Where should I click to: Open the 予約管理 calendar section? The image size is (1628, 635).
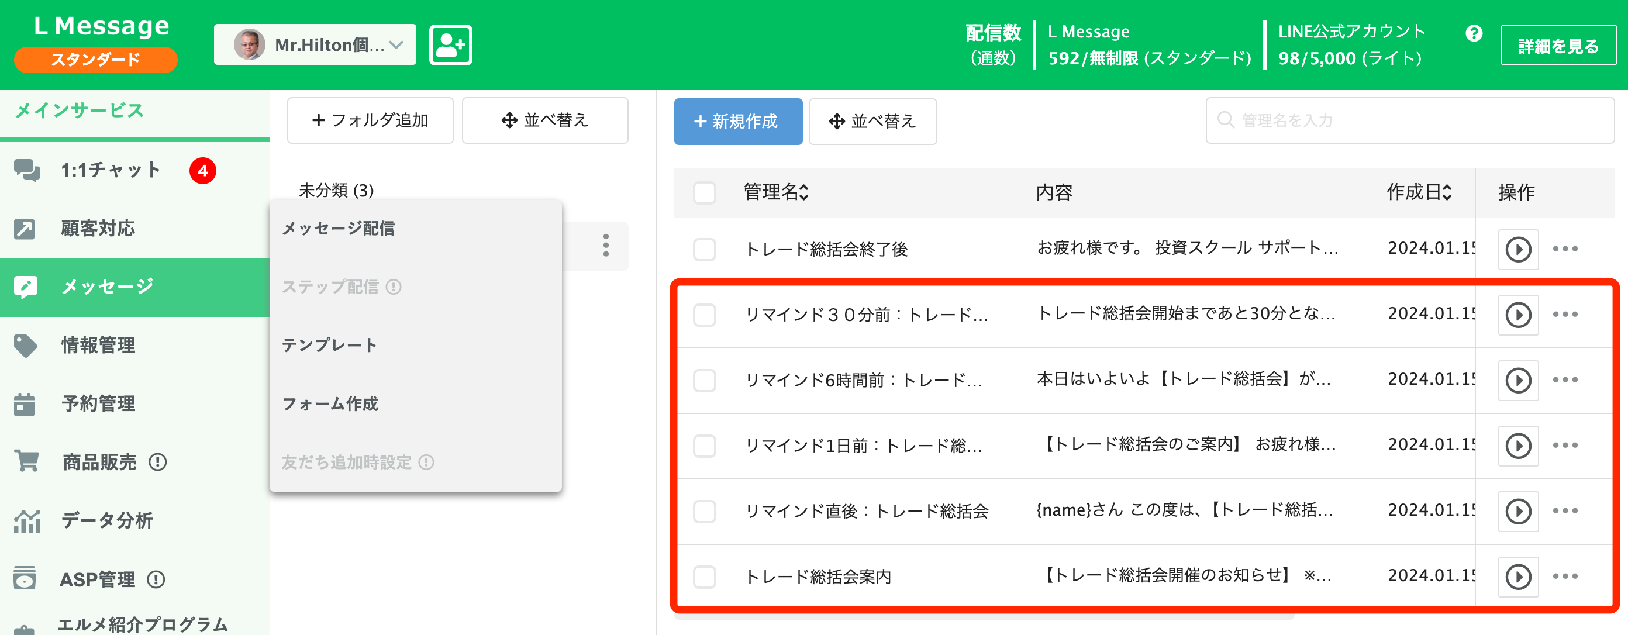[x=98, y=404]
